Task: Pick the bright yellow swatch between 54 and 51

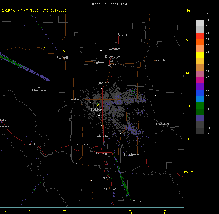Action: coord(200,55)
